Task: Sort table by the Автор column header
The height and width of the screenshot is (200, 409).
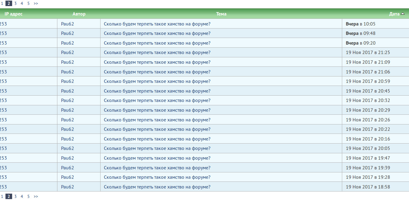Action: 79,14
